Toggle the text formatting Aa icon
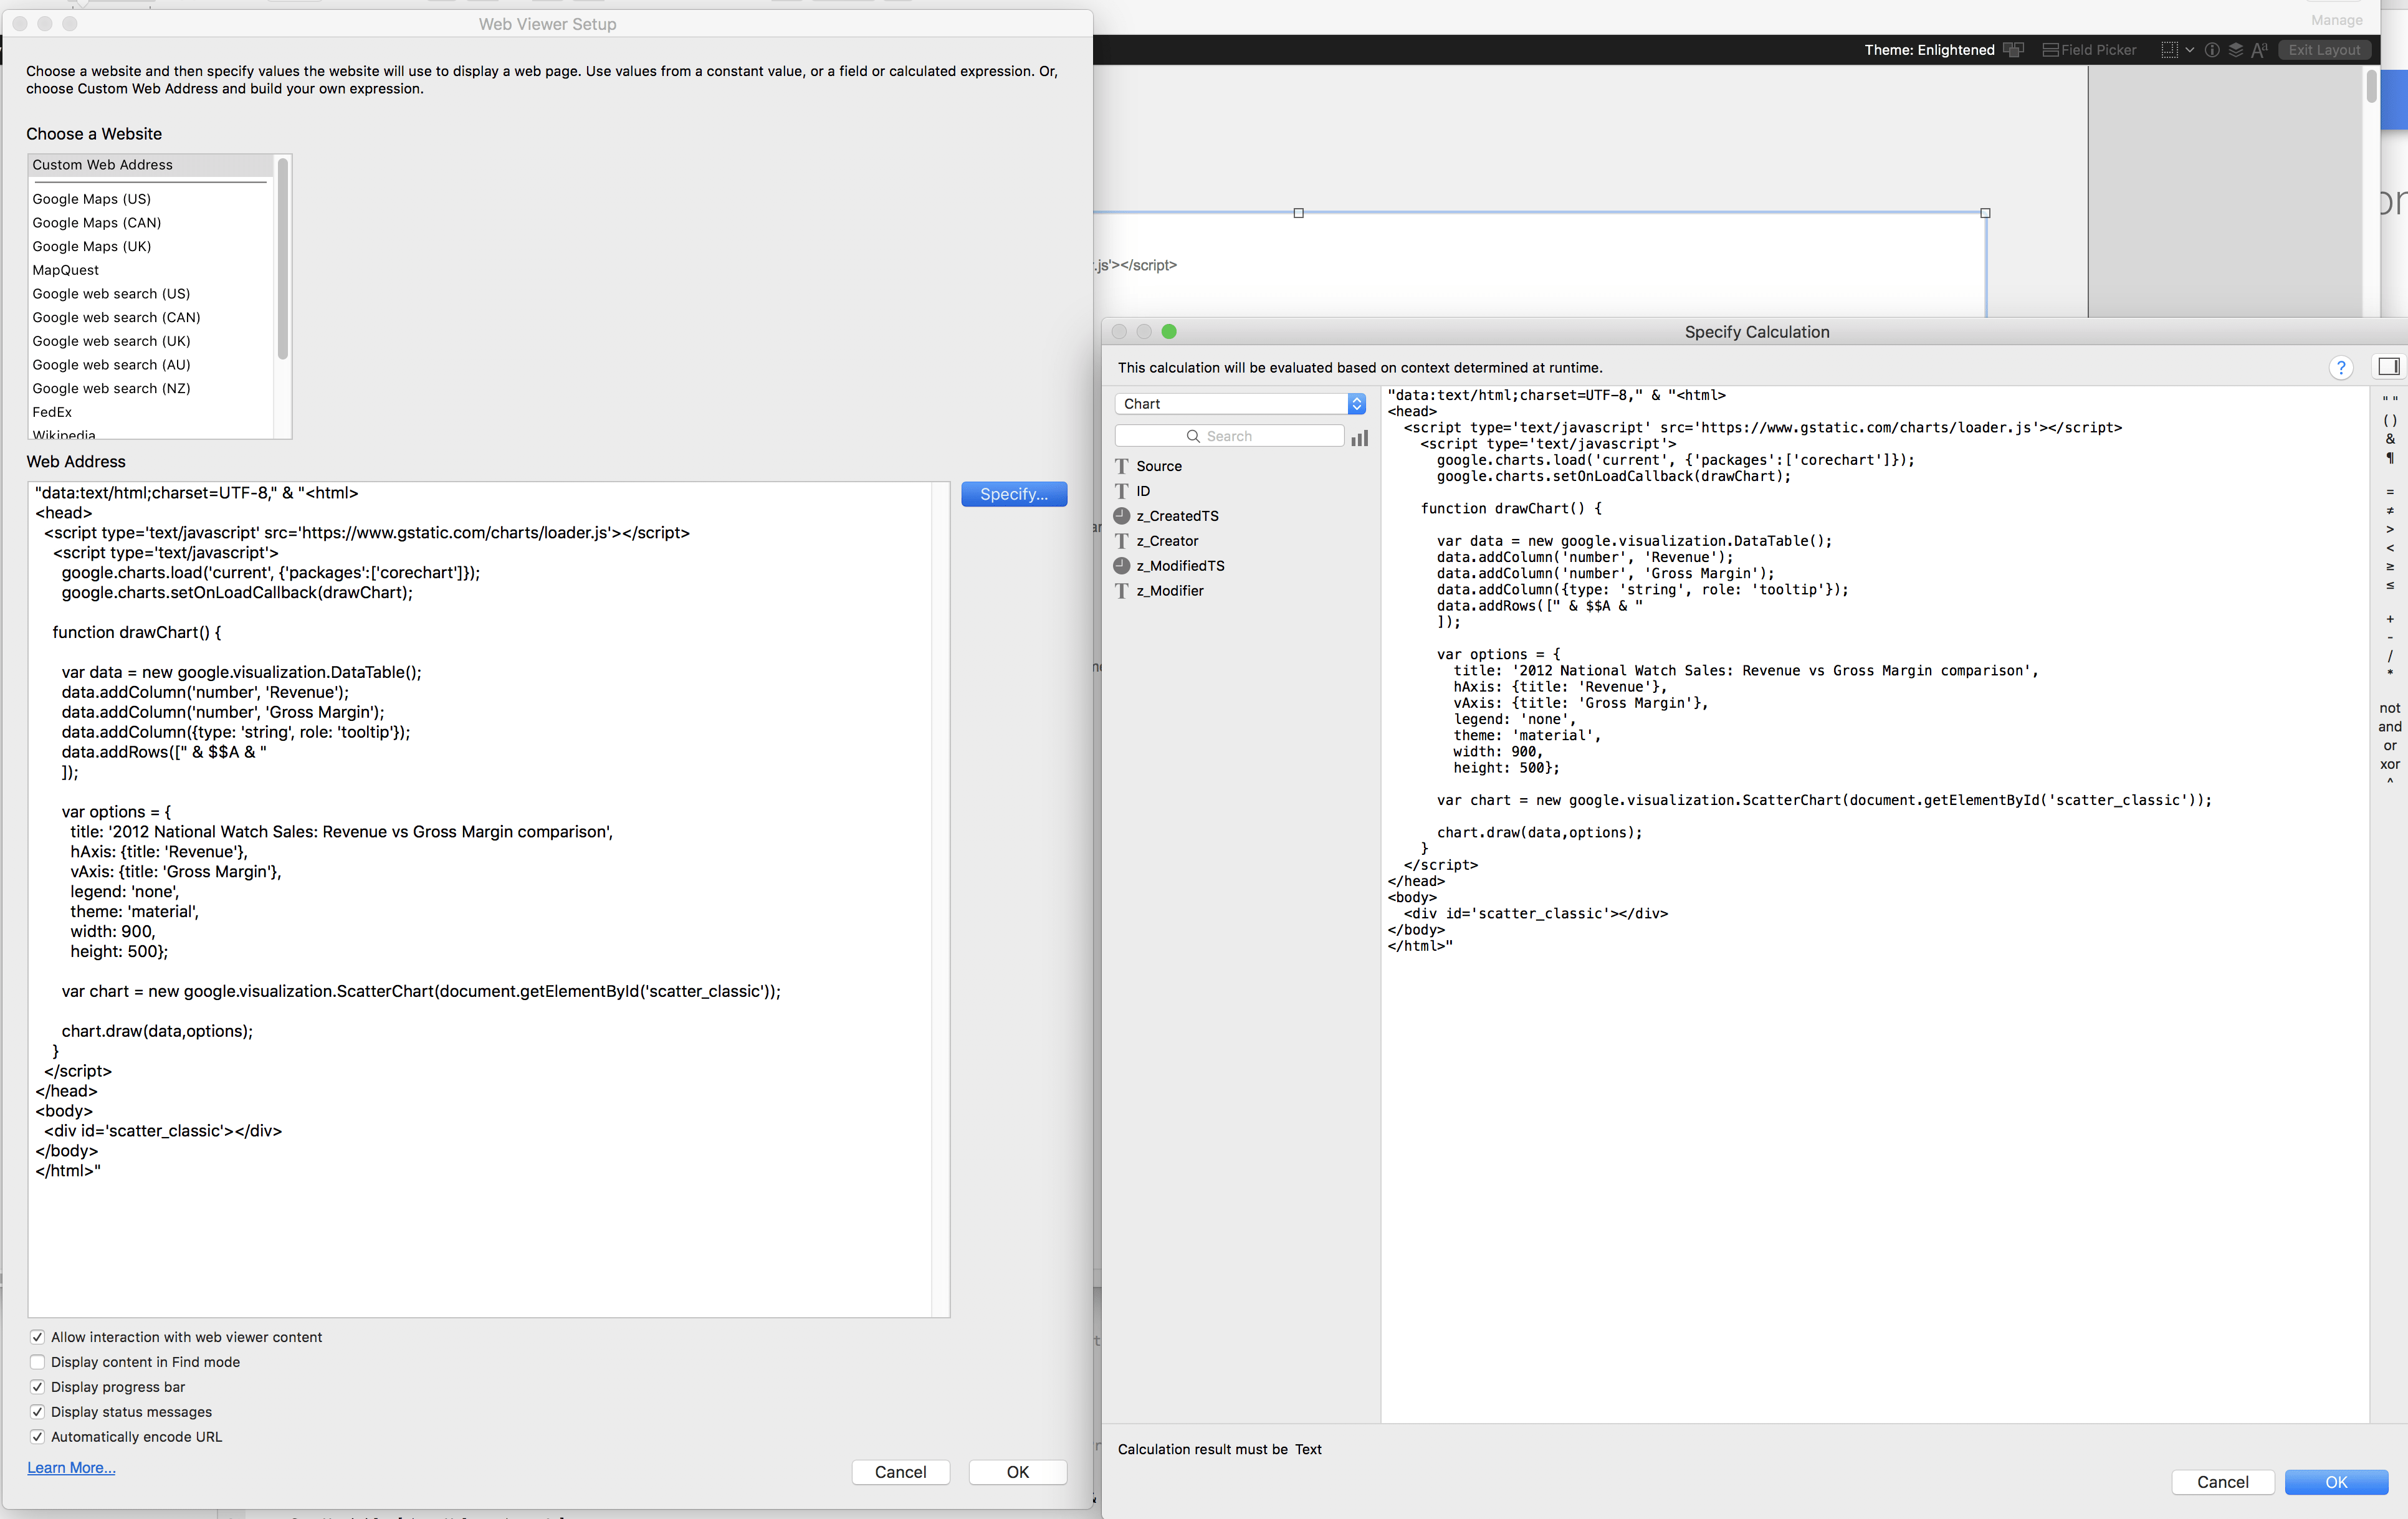2408x1519 pixels. [2259, 50]
